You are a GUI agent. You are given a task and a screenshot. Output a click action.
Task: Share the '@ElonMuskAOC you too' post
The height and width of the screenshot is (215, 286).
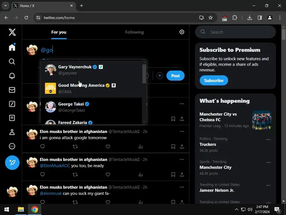182,174
